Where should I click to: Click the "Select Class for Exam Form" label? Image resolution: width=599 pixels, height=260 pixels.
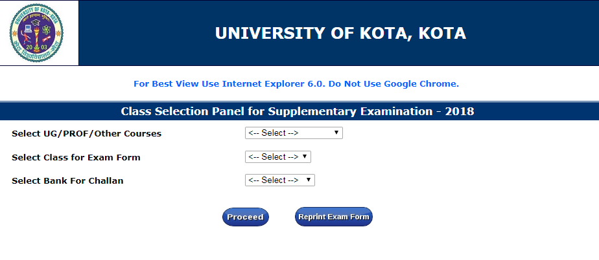click(x=76, y=157)
